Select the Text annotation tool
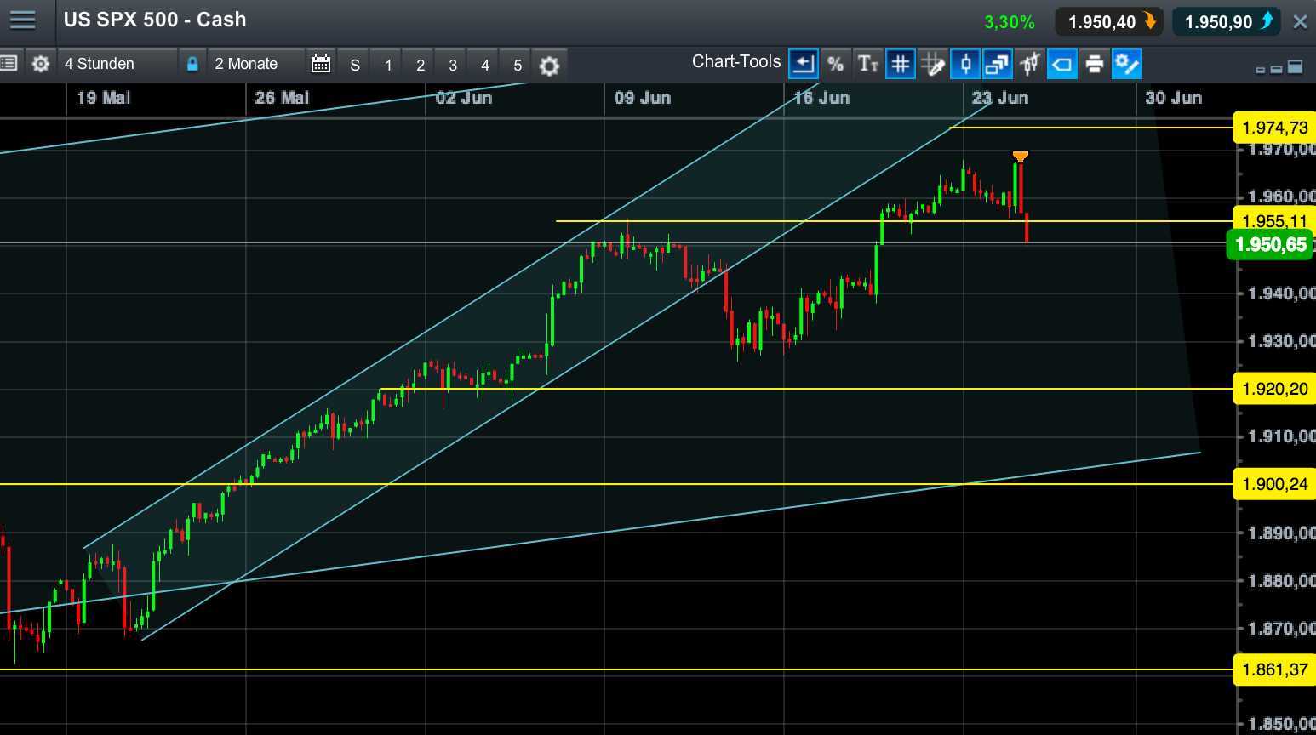 click(x=868, y=64)
